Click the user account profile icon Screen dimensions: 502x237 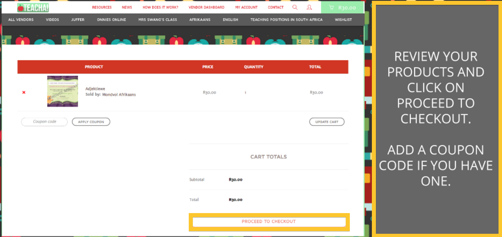point(309,7)
